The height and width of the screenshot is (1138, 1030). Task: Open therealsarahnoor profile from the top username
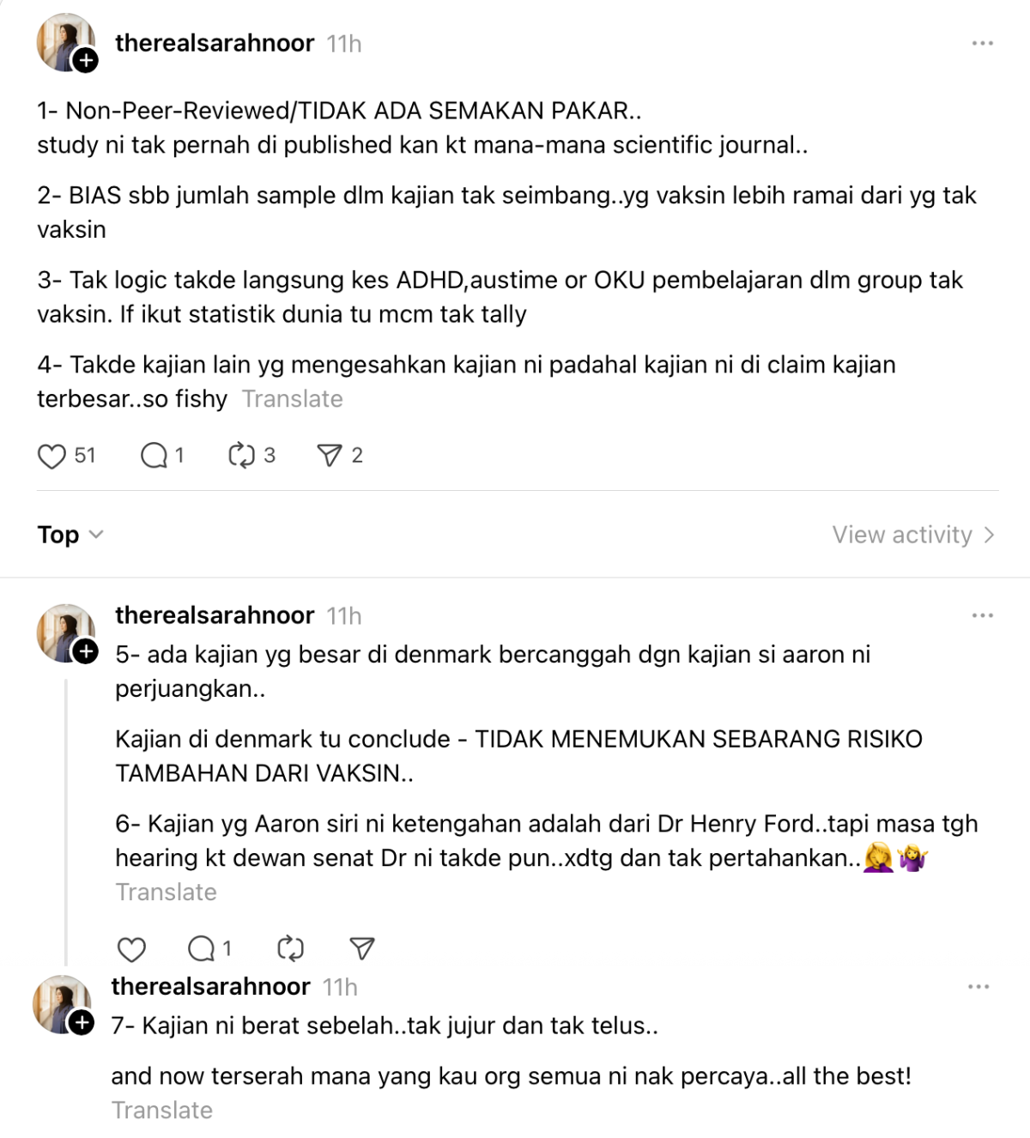pyautogui.click(x=215, y=43)
